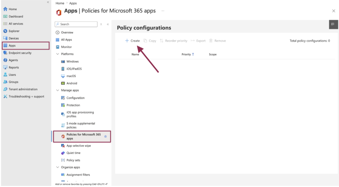Collapse the Manage apps section
The height and width of the screenshot is (187, 339).
tap(57, 90)
